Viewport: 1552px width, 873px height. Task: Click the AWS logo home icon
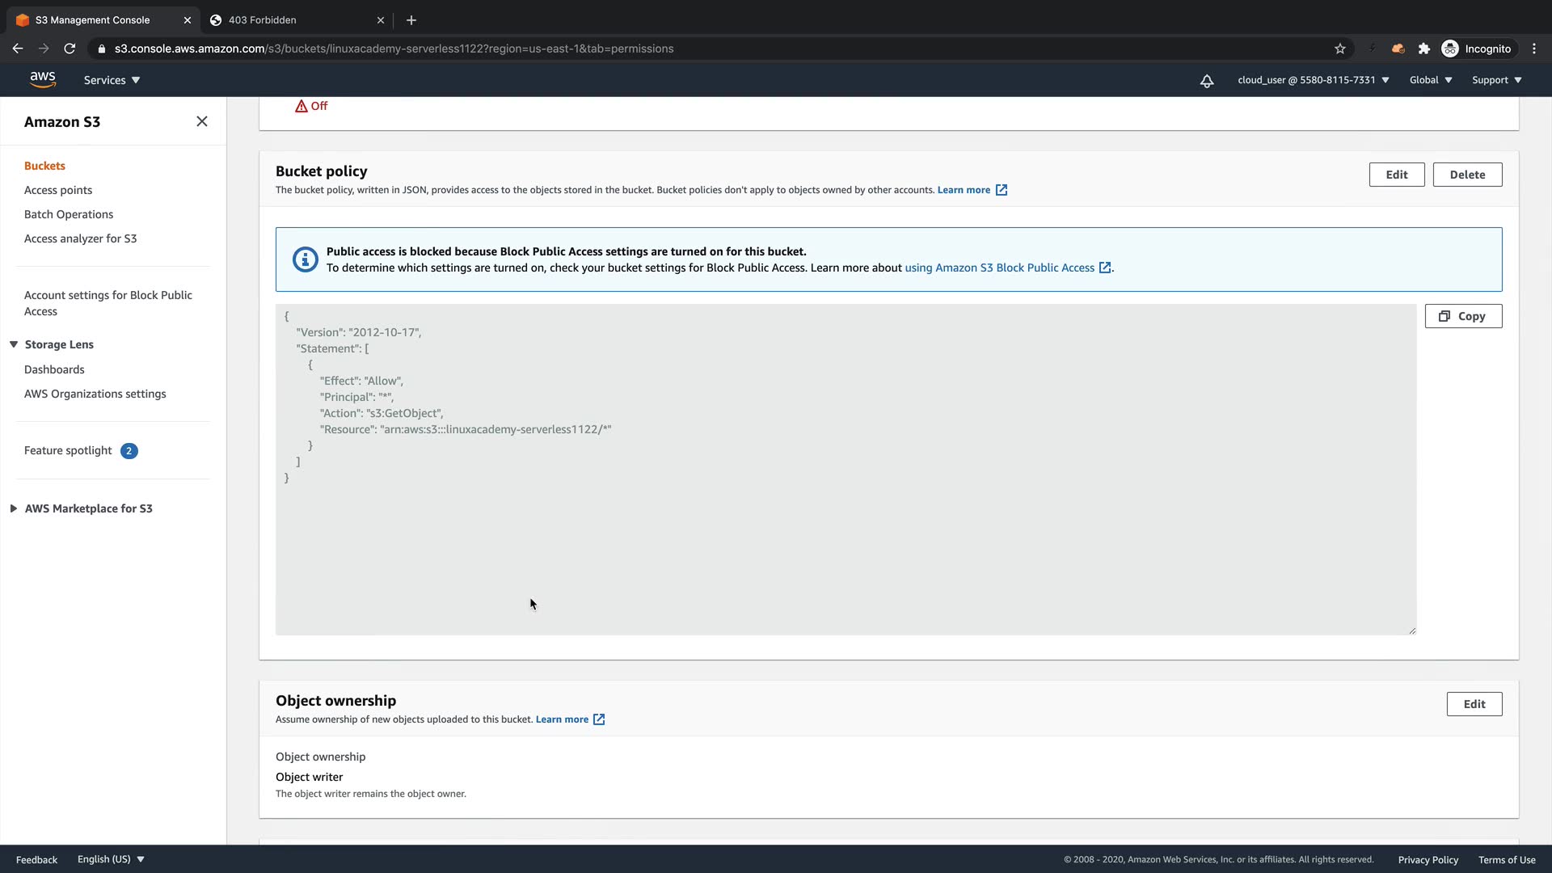click(42, 79)
